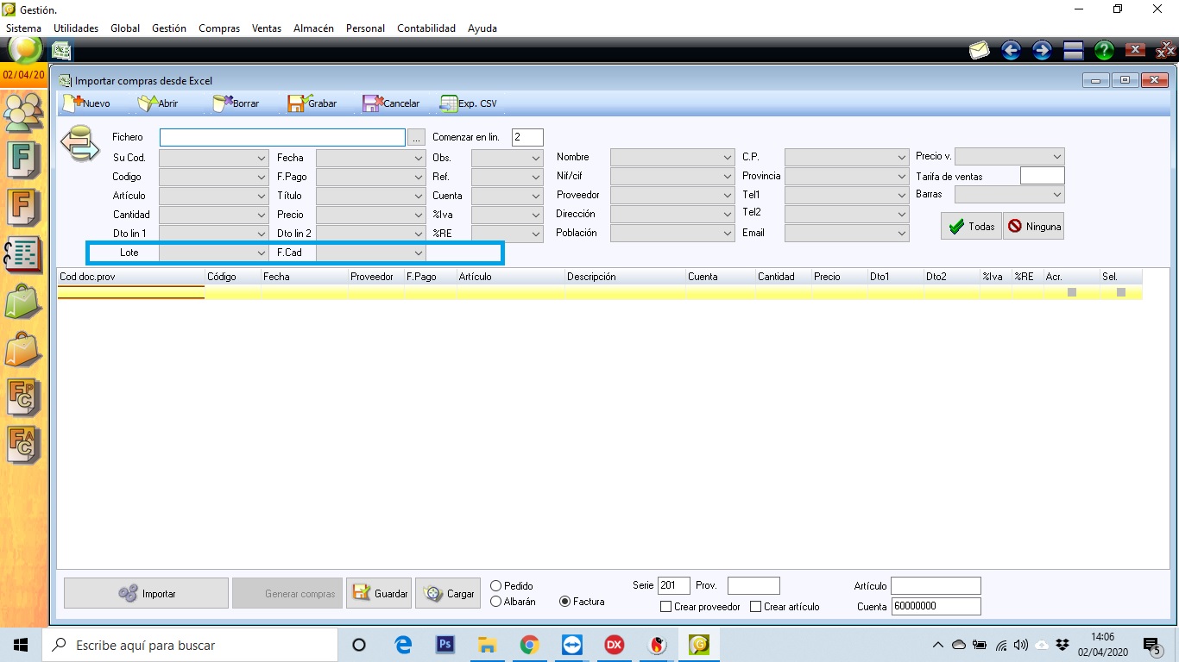
Task: Click the FAC sidebar icon
Action: (23, 445)
